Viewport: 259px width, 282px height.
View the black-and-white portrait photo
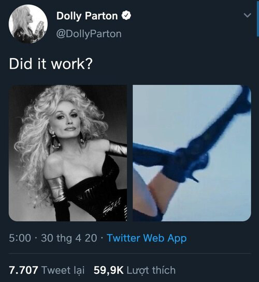[68, 153]
